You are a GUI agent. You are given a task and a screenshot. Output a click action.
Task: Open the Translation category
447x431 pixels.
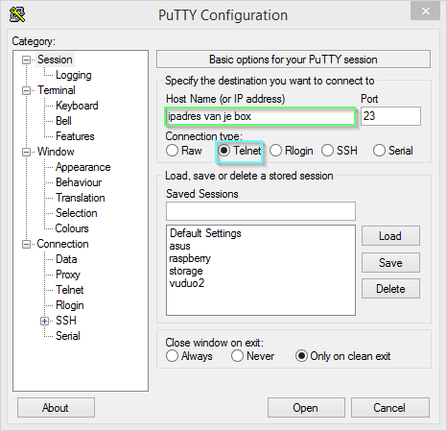click(81, 198)
